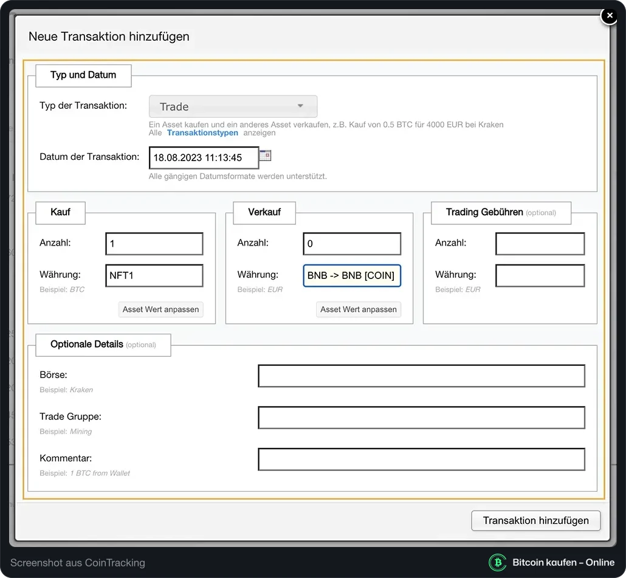Focus the Datum der Transaktion field
Screen dimensions: 626x578
204,157
